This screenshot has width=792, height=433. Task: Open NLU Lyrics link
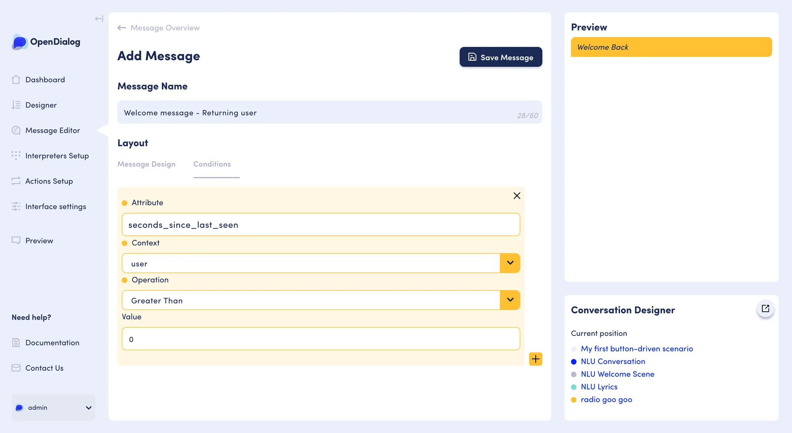[x=599, y=387]
